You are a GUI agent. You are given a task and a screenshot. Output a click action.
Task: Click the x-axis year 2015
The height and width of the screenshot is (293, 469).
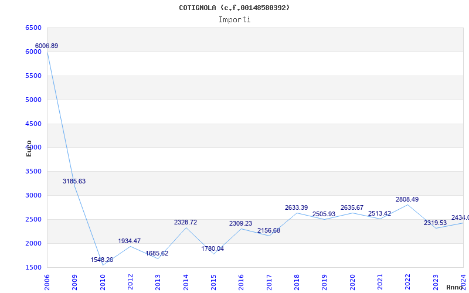[213, 282]
